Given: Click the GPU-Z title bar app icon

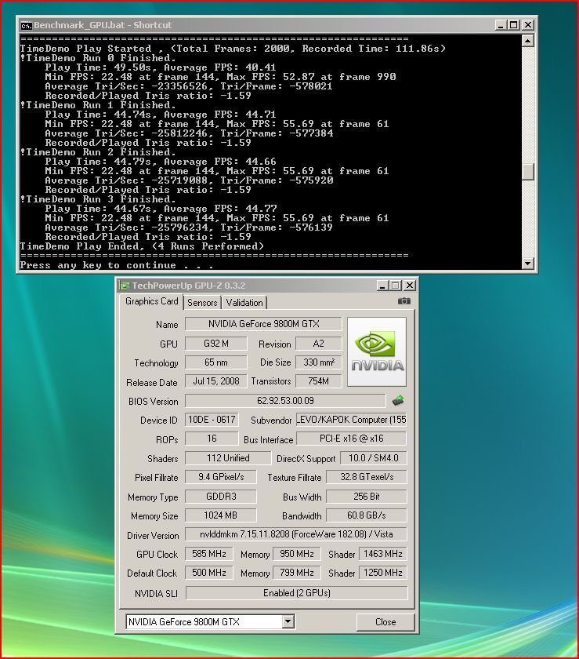Looking at the screenshot, I should click(125, 286).
